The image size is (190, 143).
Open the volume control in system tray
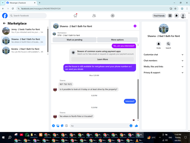click(166, 140)
